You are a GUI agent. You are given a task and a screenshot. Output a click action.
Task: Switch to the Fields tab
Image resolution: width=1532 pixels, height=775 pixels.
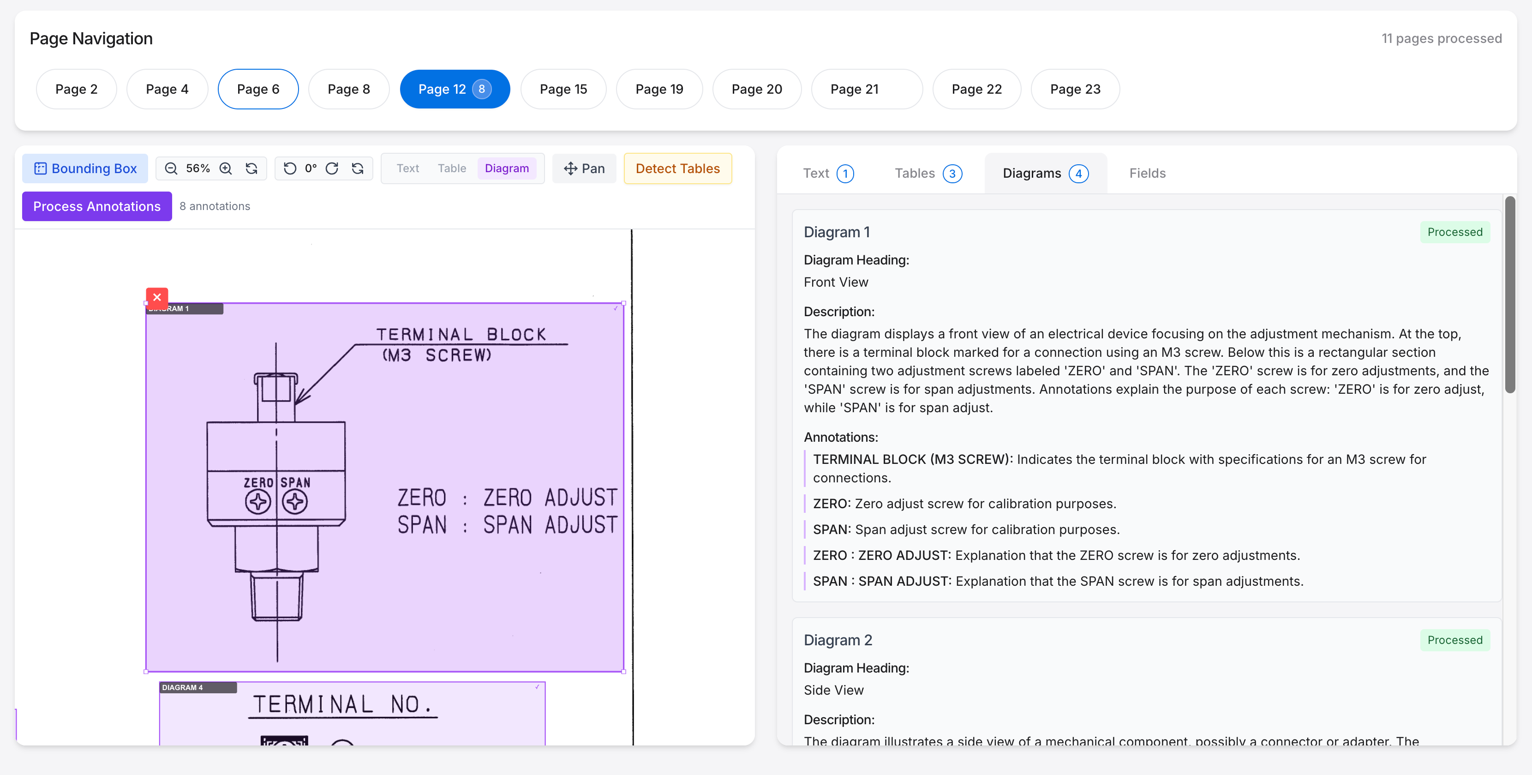point(1147,173)
